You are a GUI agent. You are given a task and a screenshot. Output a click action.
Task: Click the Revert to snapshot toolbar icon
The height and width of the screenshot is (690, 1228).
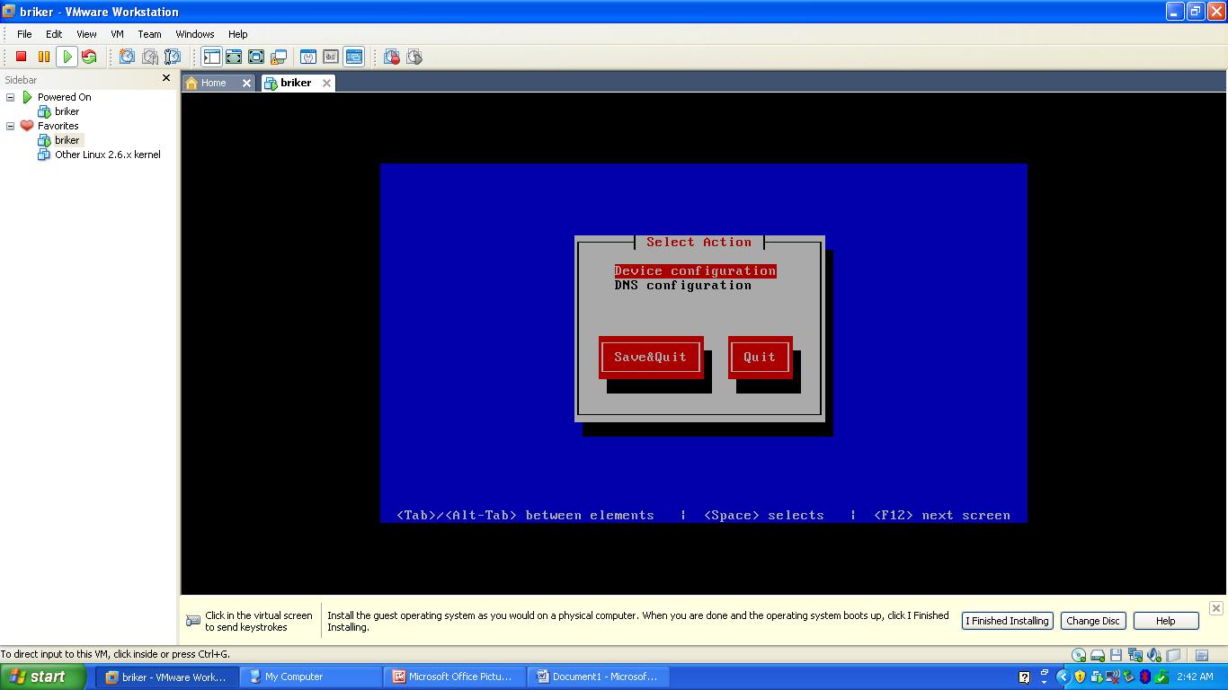(x=150, y=57)
